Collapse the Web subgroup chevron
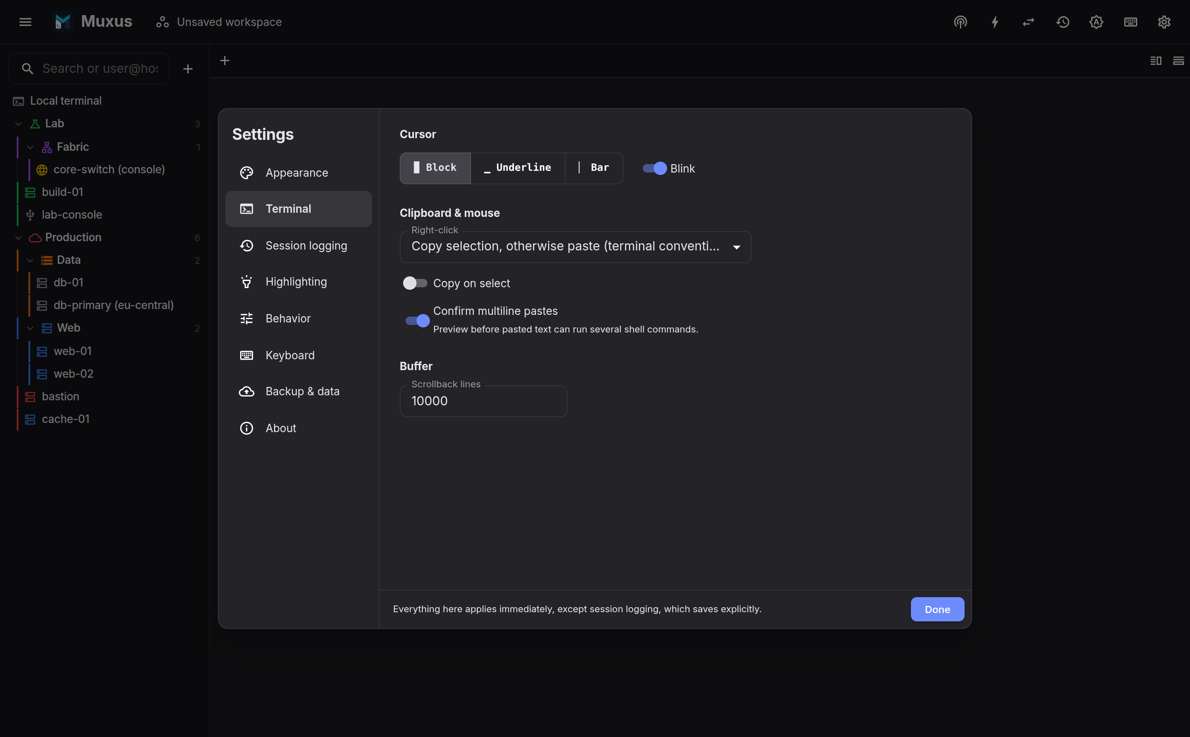1190x737 pixels. [30, 328]
